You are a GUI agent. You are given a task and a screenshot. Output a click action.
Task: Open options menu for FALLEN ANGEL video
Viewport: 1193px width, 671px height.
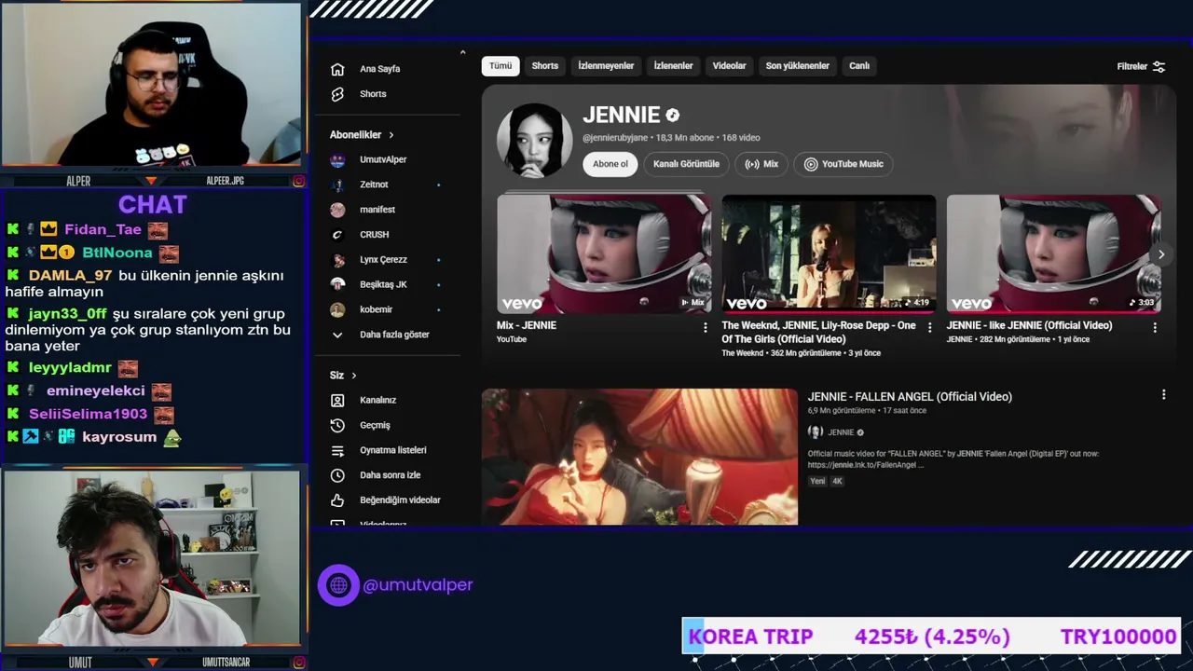(1163, 395)
